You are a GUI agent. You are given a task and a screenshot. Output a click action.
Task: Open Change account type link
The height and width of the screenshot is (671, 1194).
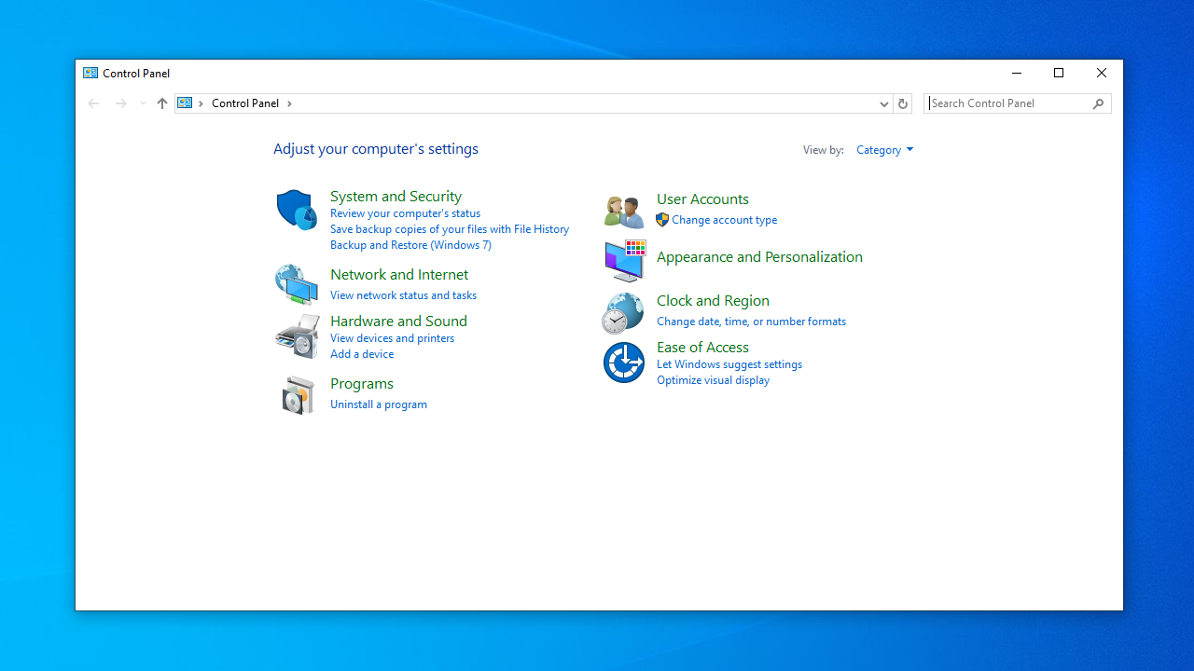pos(724,220)
